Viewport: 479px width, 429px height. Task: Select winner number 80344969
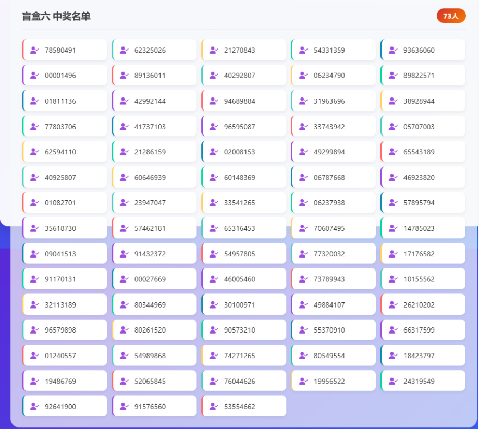pos(154,304)
